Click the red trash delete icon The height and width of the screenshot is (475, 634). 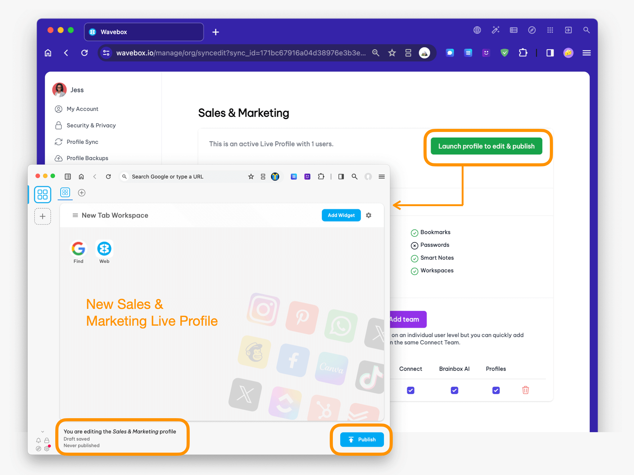(x=525, y=390)
